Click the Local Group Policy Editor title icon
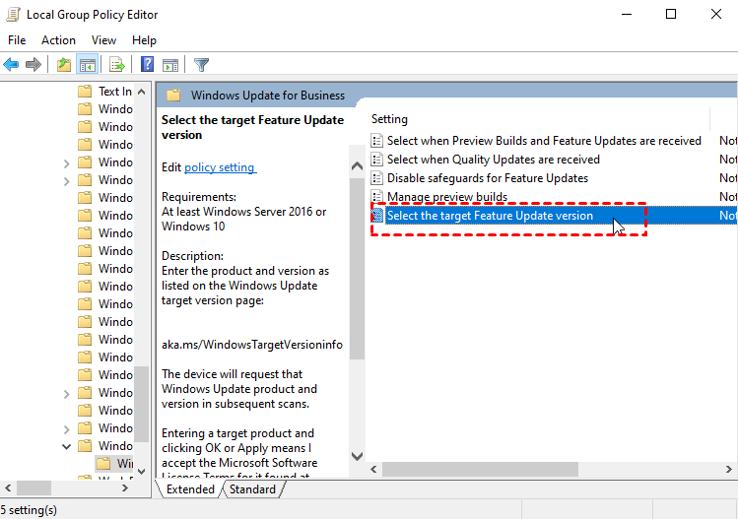738x519 pixels. [x=13, y=15]
